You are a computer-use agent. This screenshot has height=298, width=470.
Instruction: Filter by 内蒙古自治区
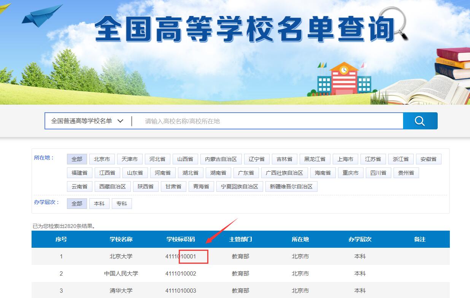click(221, 159)
